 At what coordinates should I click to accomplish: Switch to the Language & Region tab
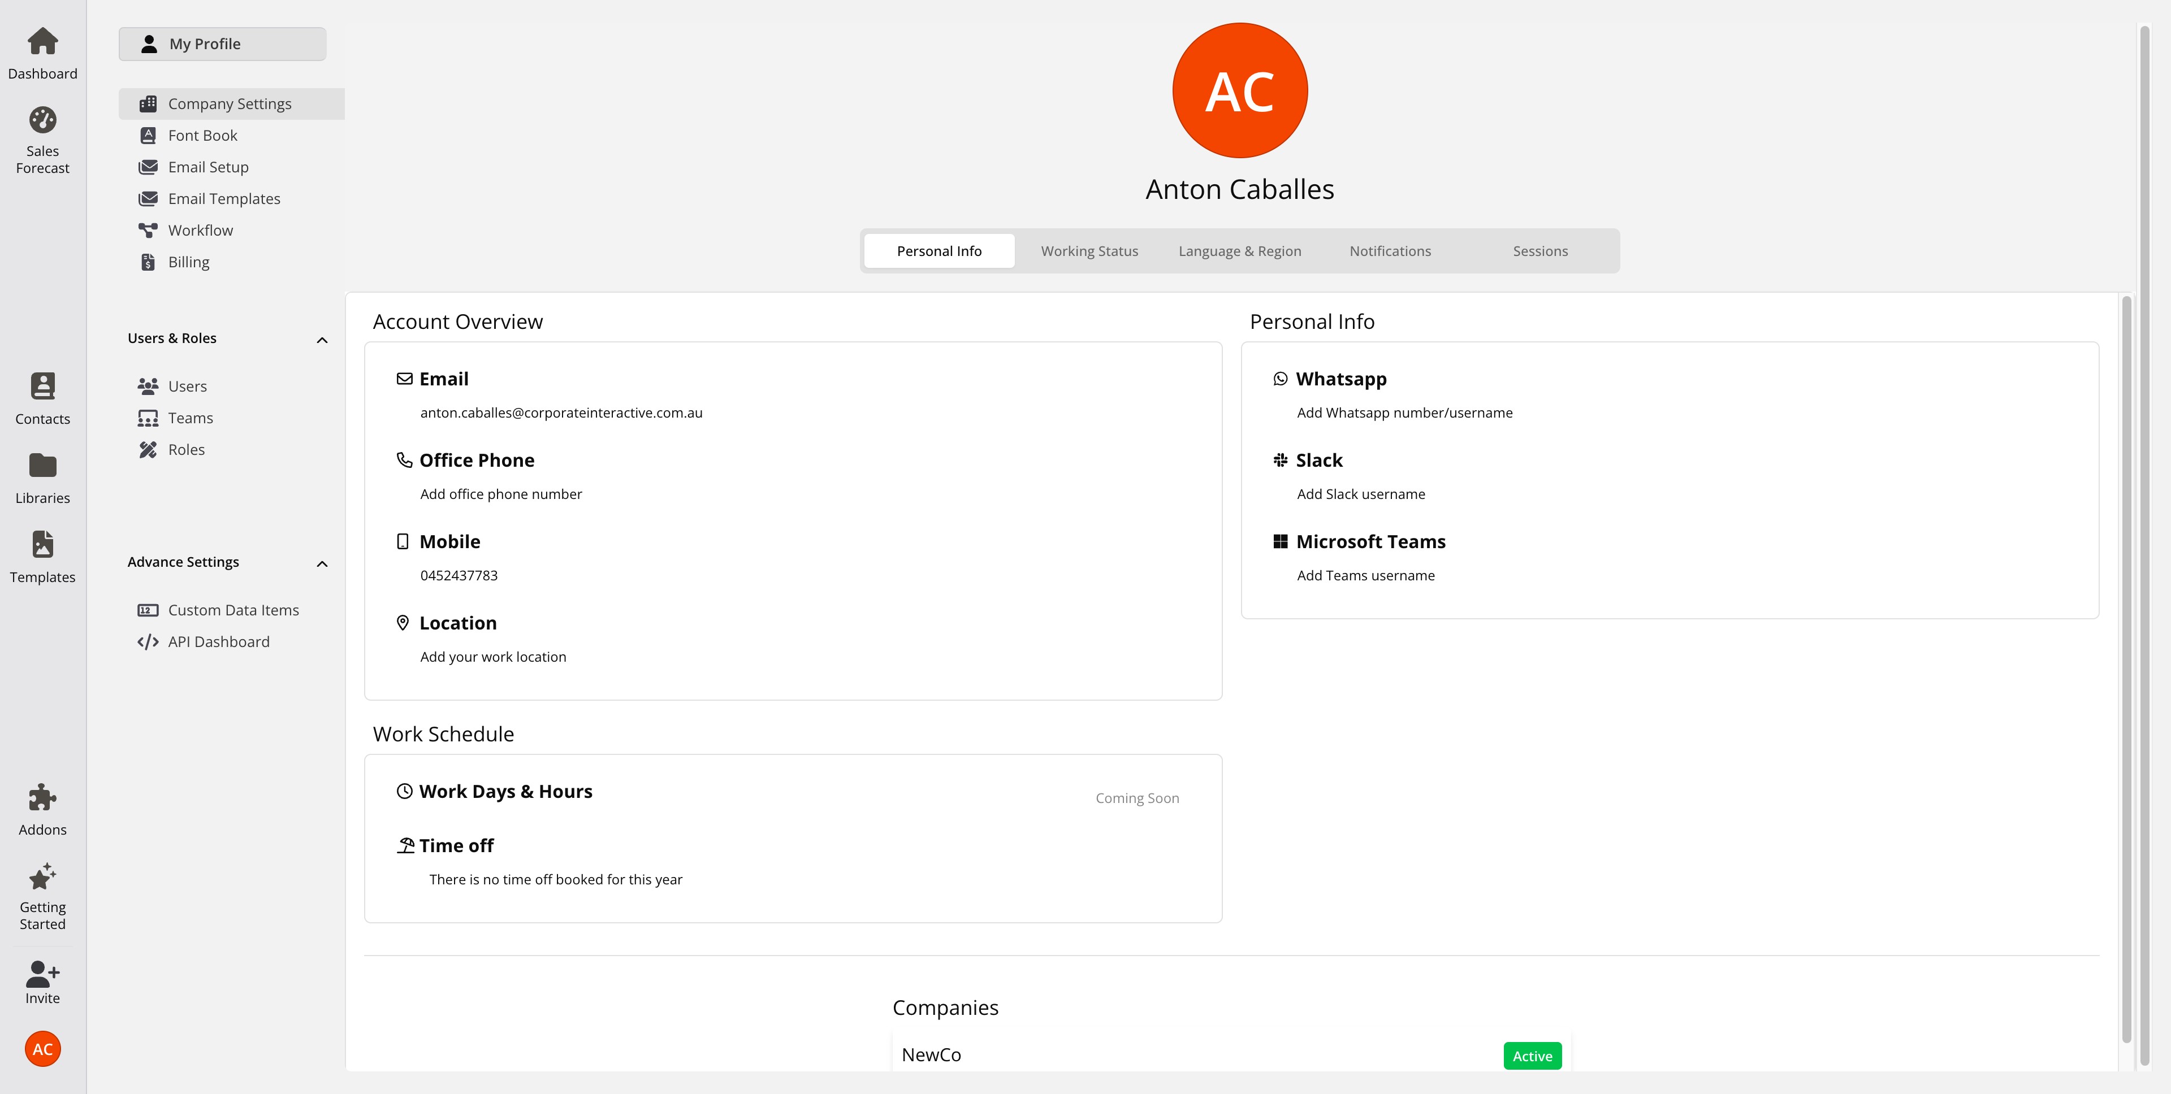pyautogui.click(x=1239, y=251)
